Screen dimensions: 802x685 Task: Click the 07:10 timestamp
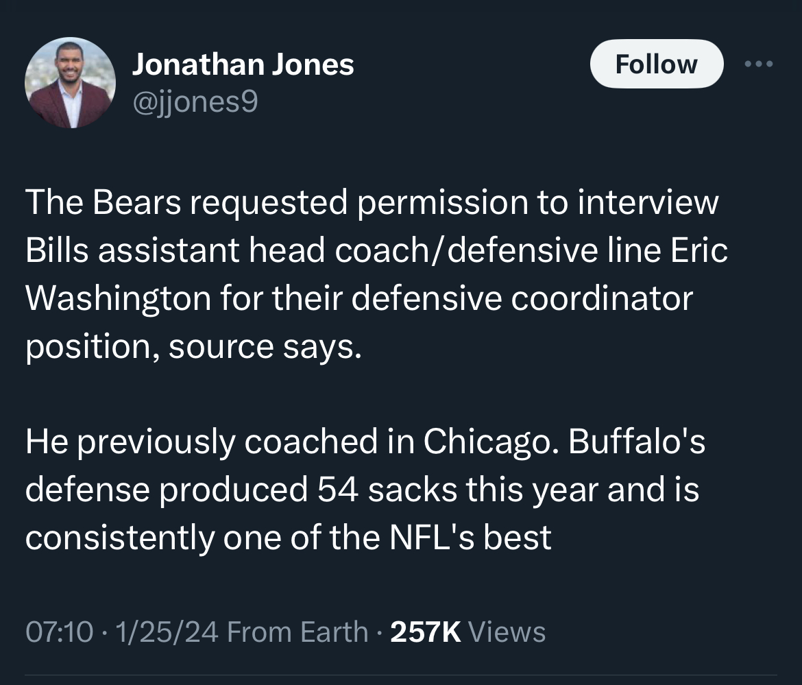coord(60,632)
